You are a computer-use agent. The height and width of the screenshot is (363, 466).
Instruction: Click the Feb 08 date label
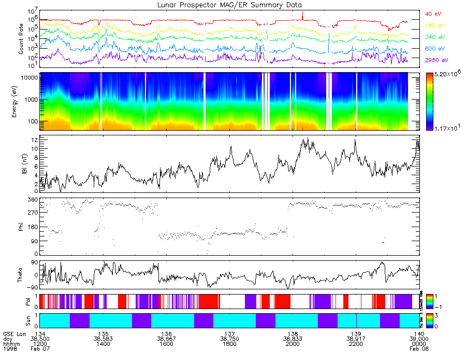(419, 348)
